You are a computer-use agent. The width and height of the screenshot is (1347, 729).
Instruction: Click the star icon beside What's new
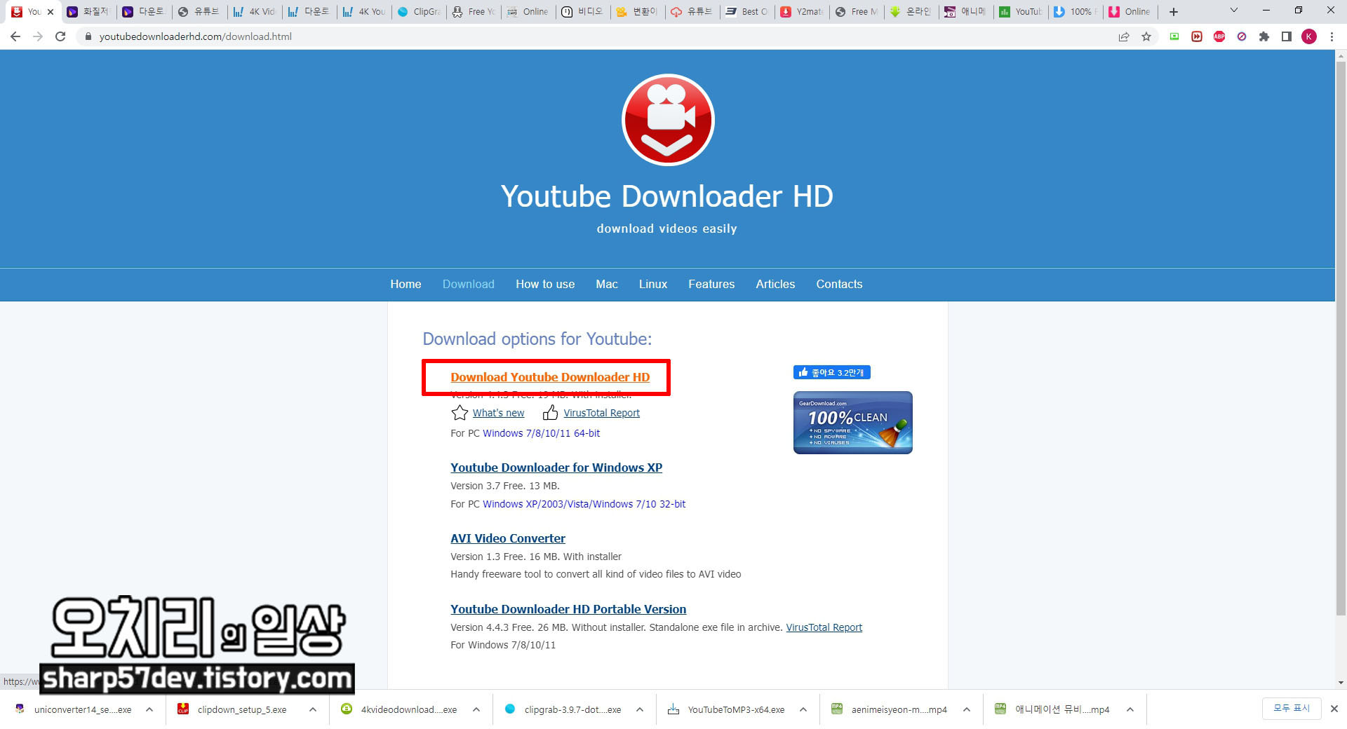(x=460, y=412)
